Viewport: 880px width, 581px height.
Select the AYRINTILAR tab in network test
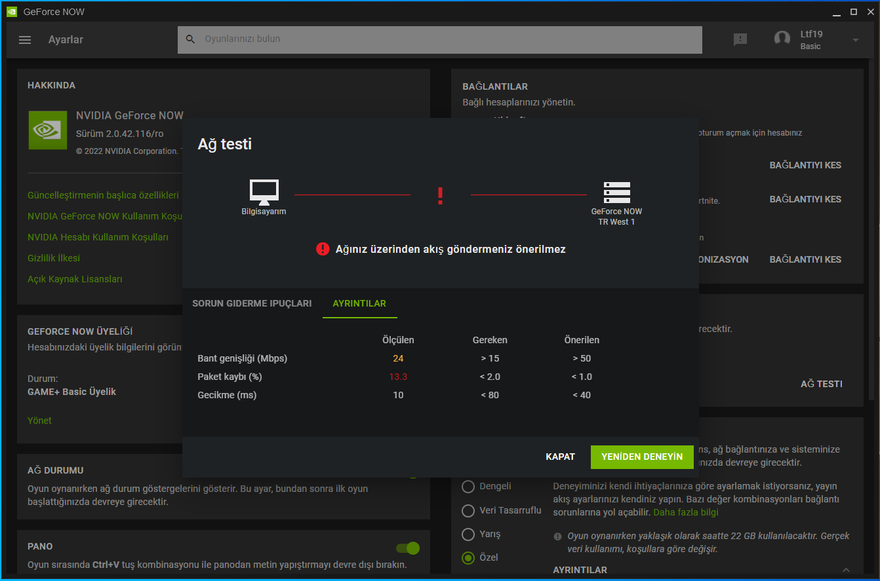(x=359, y=303)
